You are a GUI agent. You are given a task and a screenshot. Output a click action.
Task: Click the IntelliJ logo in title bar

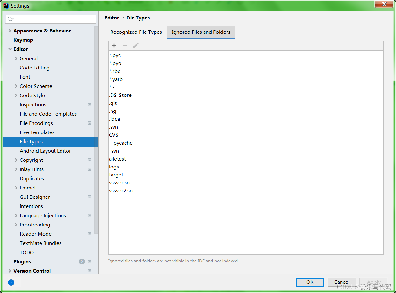pyautogui.click(x=6, y=6)
